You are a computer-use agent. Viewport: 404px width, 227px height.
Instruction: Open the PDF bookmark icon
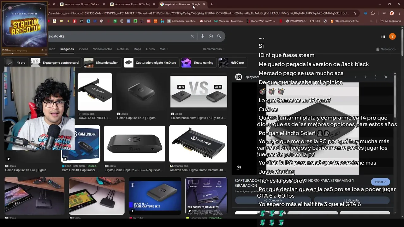pyautogui.click(x=149, y=21)
